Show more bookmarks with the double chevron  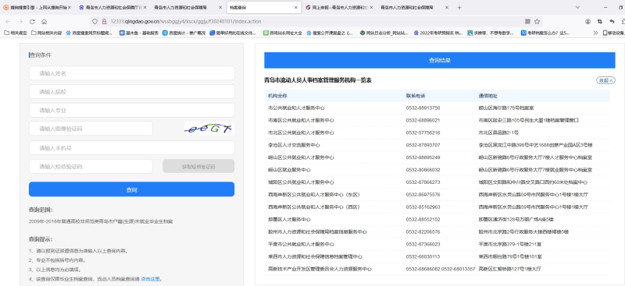595,33
